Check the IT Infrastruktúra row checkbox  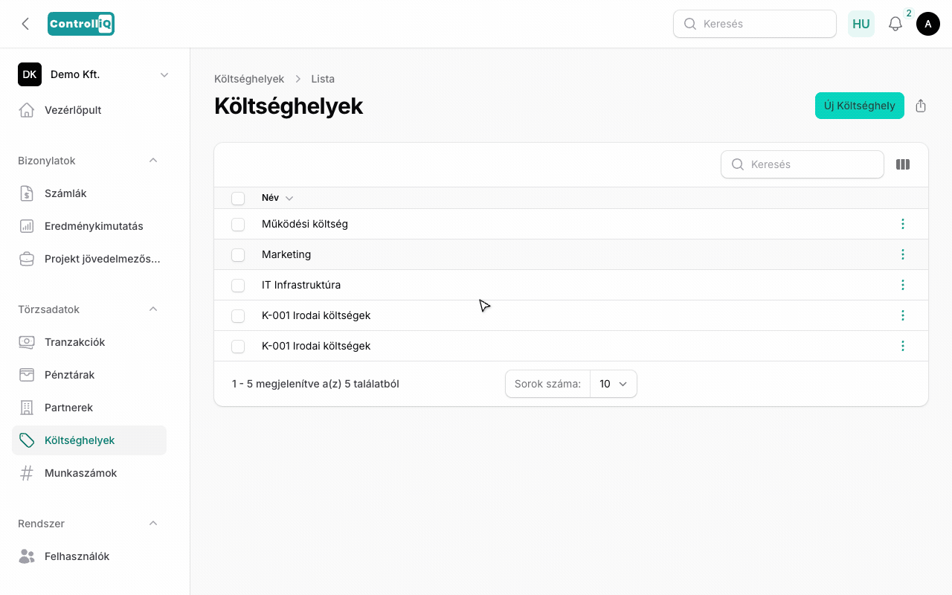point(238,285)
